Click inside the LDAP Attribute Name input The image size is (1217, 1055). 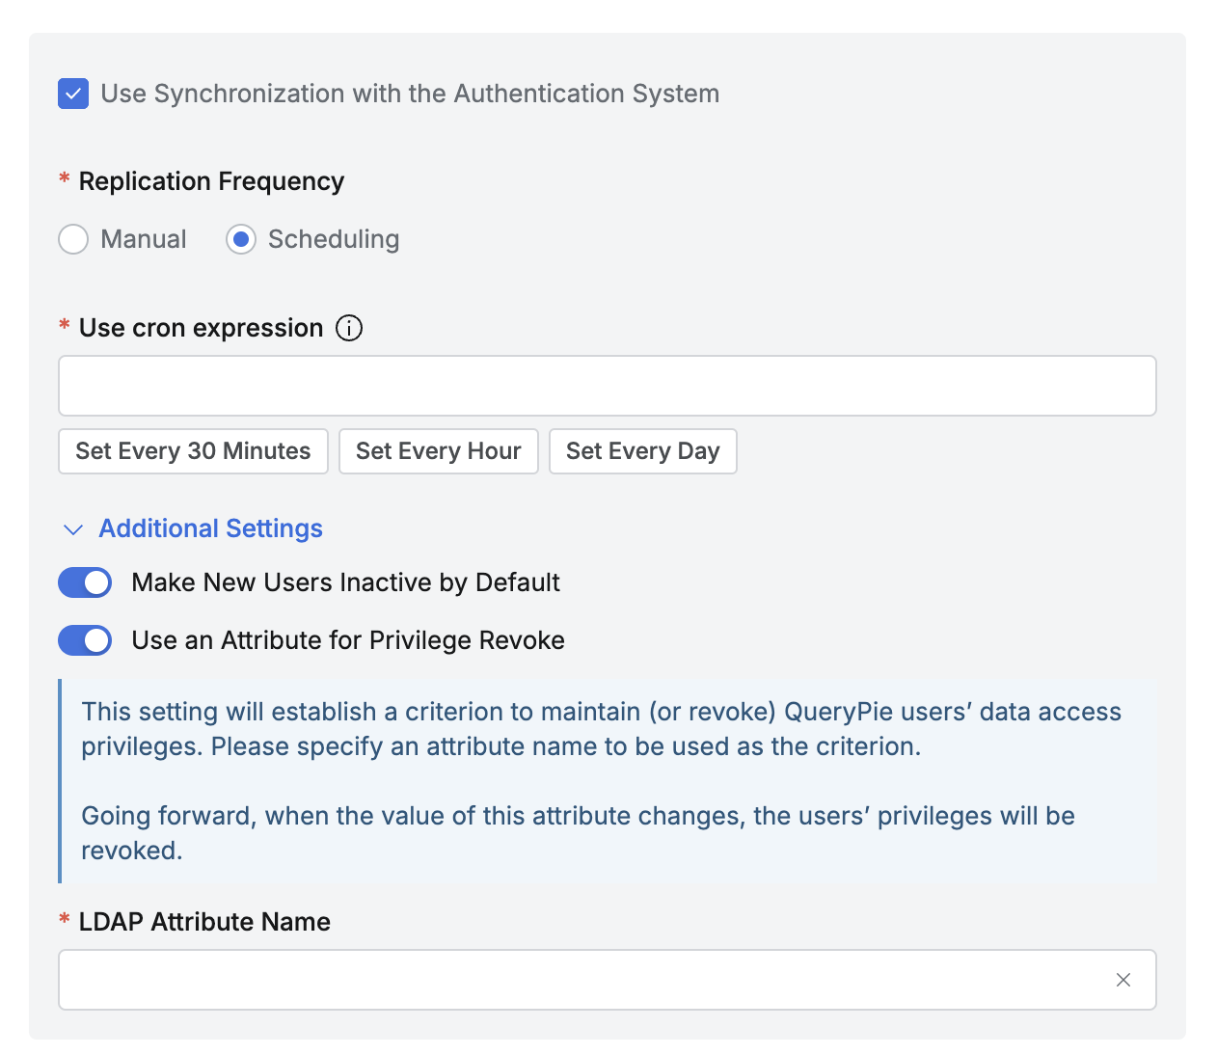click(x=579, y=980)
